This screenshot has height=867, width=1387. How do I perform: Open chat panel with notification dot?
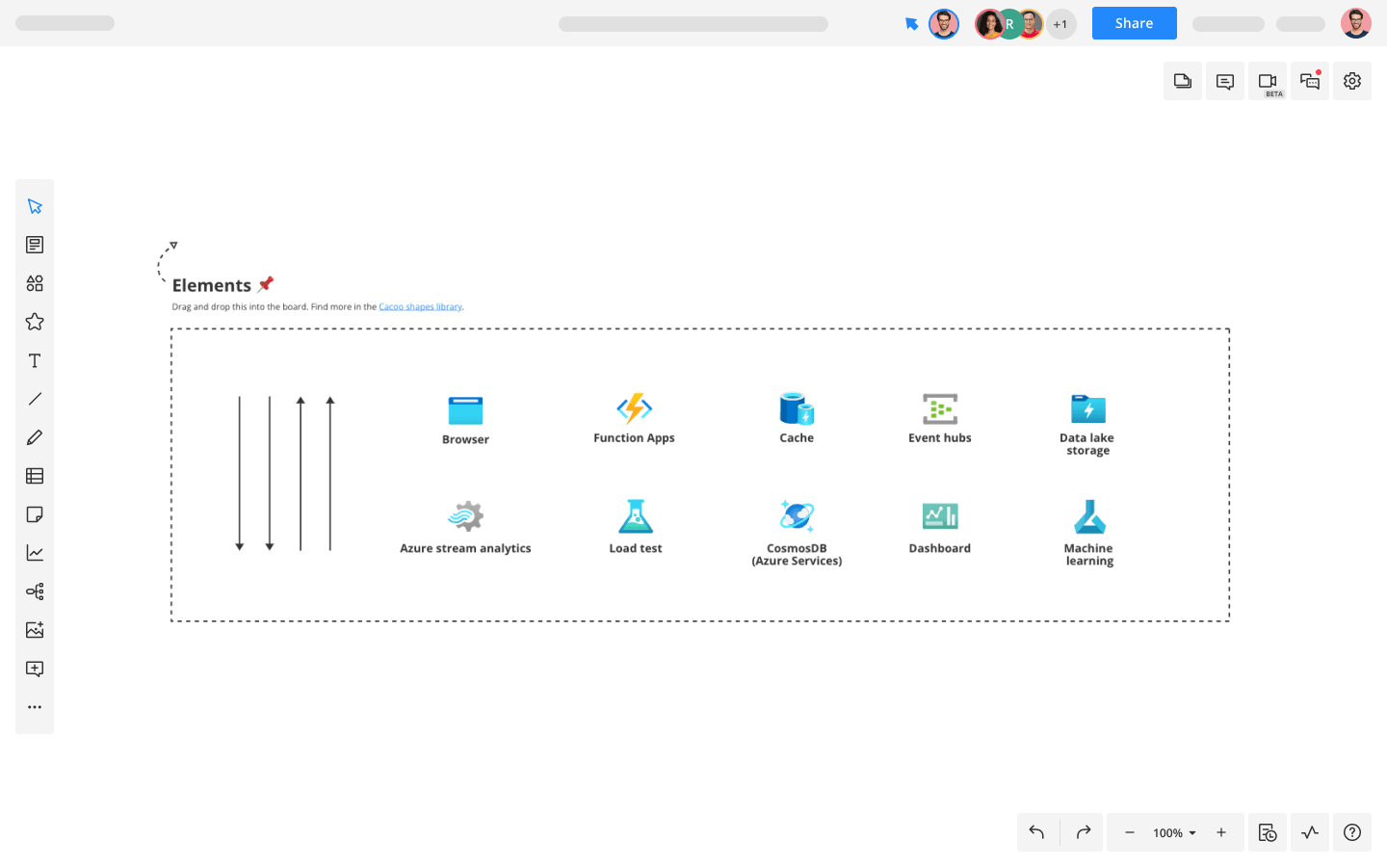(1310, 81)
